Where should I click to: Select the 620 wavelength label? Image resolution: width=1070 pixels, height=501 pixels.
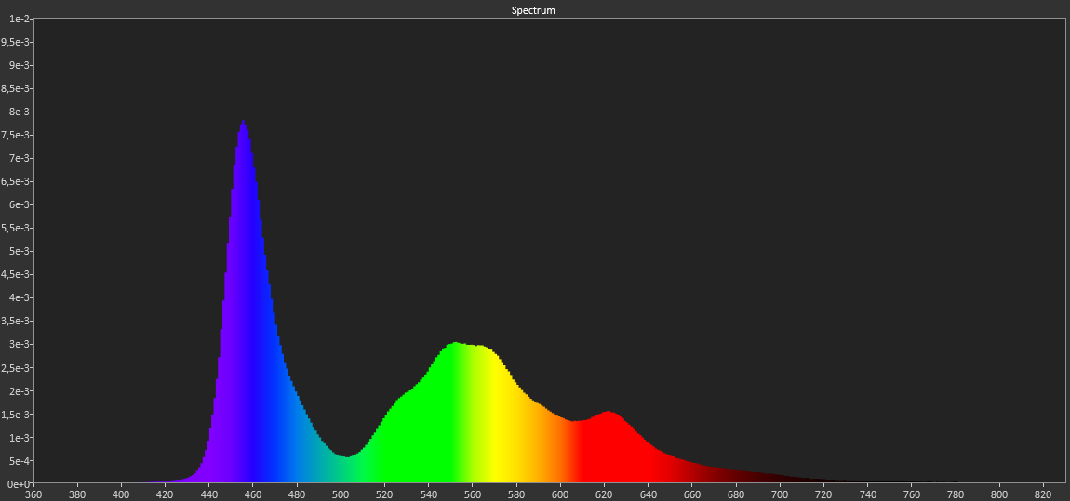(x=605, y=494)
